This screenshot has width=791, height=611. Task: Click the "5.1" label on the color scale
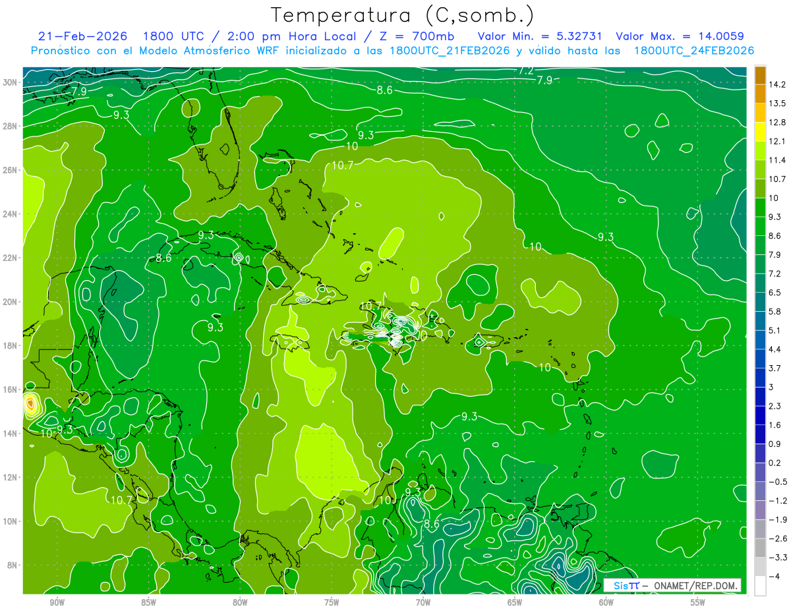(x=775, y=330)
